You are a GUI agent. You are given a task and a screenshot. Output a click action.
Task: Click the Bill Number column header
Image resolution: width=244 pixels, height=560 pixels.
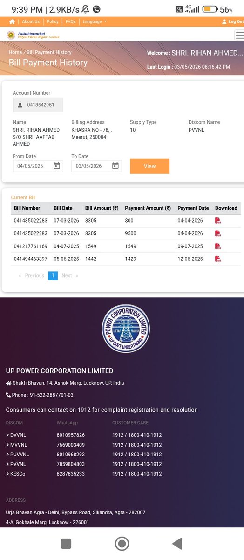tap(27, 208)
